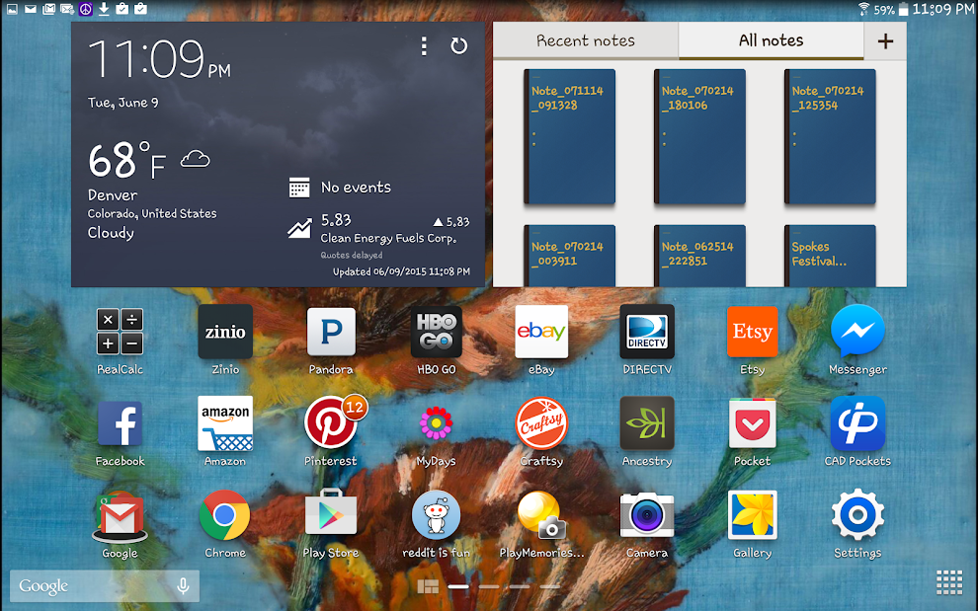
Task: Select the All notes tab
Action: tap(771, 40)
